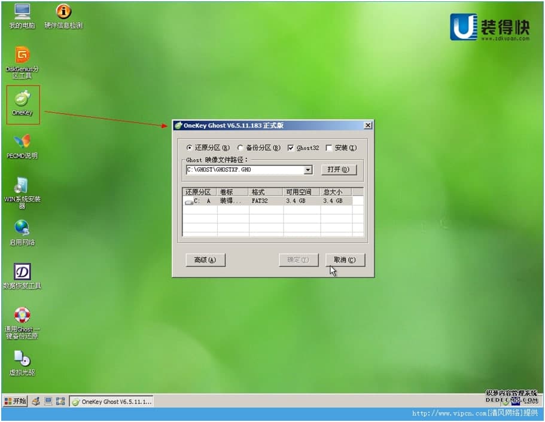
Task: Select the 备份分区 radio button
Action: [x=241, y=148]
